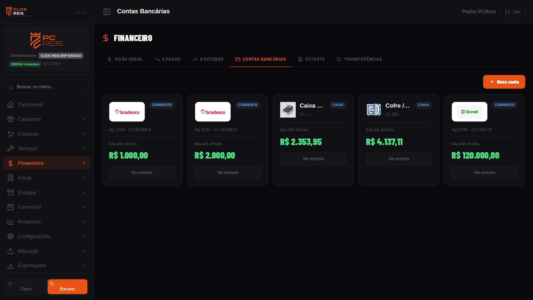Click the search magnifier icon in menu search
Image resolution: width=533 pixels, height=300 pixels.
point(11,88)
